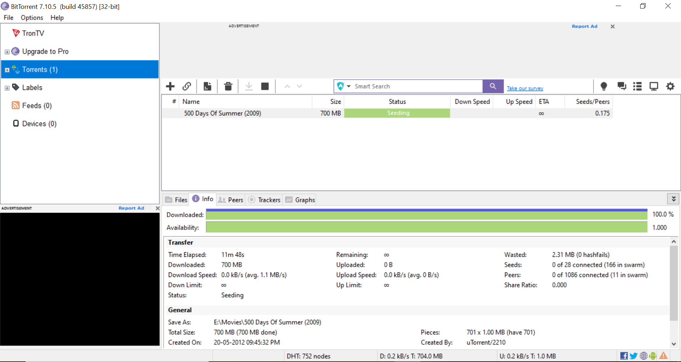The height and width of the screenshot is (362, 681).
Task: Collapse the detail pane with chevron button
Action: [x=673, y=199]
